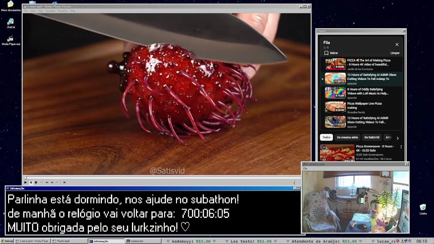Click the system tray icons near clock

click(x=405, y=241)
